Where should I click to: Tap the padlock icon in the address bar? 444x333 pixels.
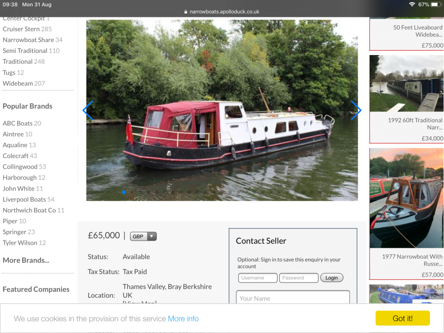tap(186, 12)
